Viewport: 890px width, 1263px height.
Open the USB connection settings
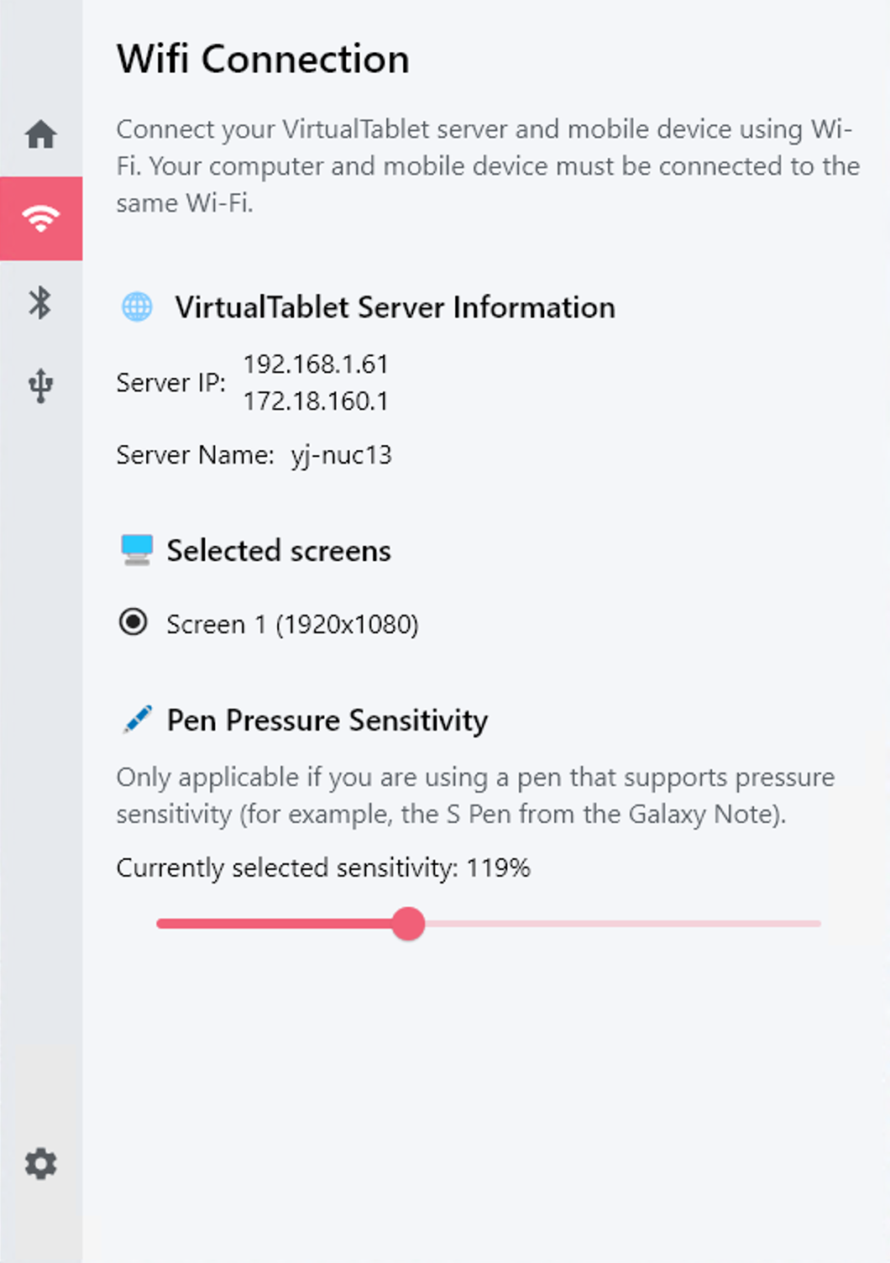tap(40, 385)
